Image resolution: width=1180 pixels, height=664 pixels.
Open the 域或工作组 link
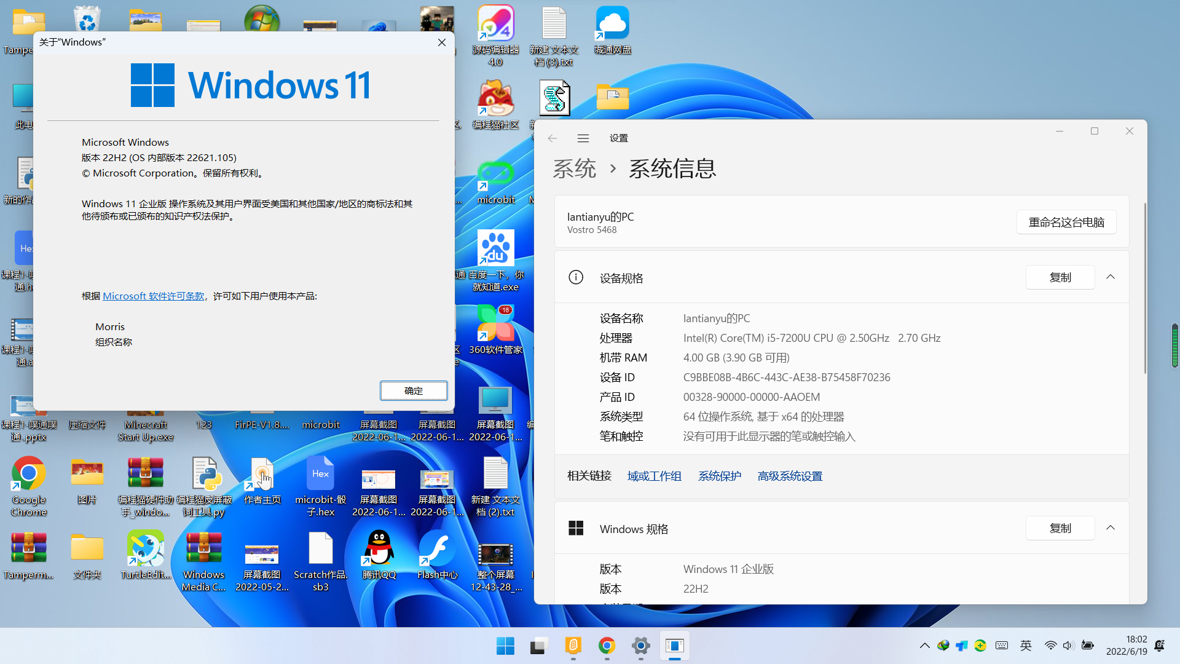tap(654, 476)
